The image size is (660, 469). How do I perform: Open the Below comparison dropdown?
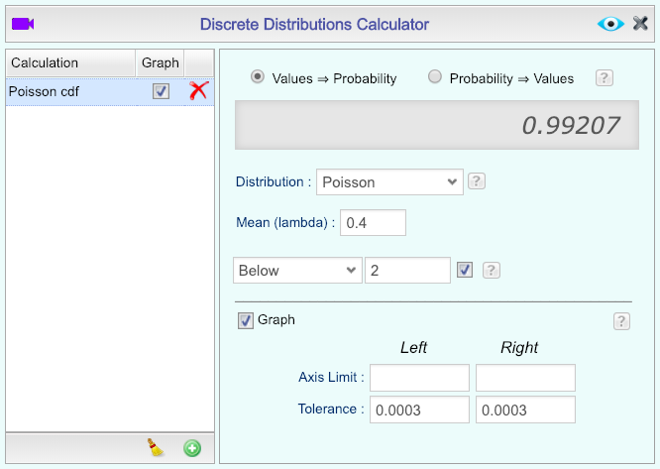click(297, 271)
